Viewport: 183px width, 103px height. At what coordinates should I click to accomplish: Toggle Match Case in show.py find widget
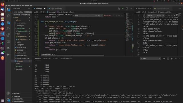[x=96, y=15]
